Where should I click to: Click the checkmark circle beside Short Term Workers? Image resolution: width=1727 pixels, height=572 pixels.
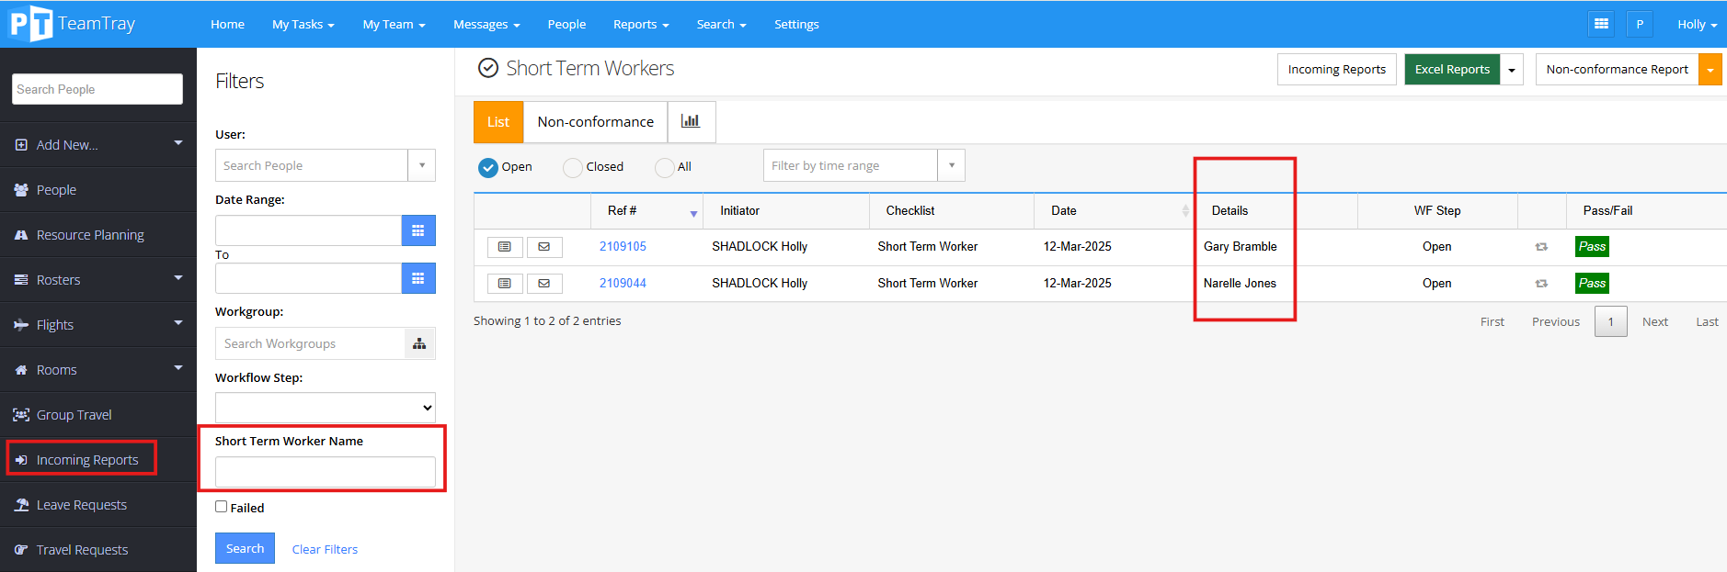488,68
